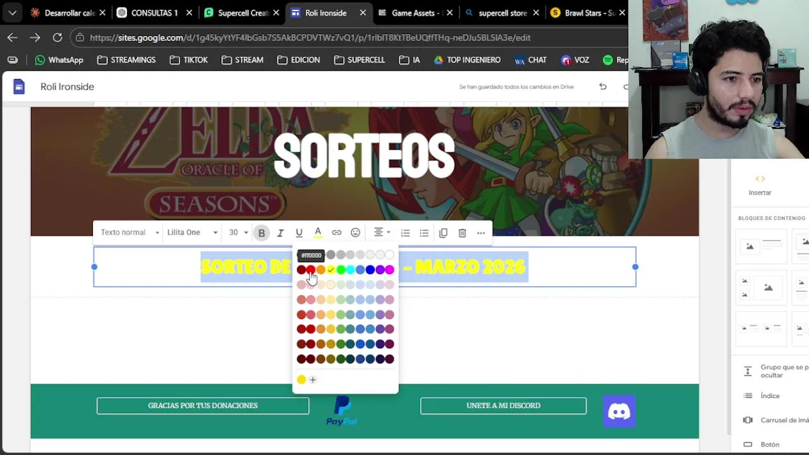Select the PayPal logo image
The image size is (809, 455).
[342, 411]
